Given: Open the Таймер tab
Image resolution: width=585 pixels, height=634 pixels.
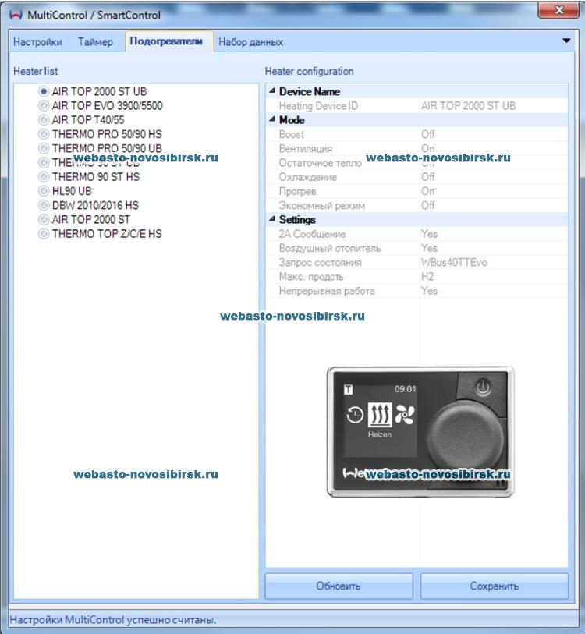Looking at the screenshot, I should pos(95,42).
